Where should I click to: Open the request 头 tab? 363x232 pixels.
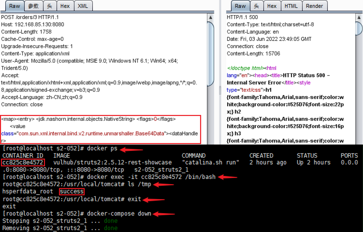coord(50,6)
